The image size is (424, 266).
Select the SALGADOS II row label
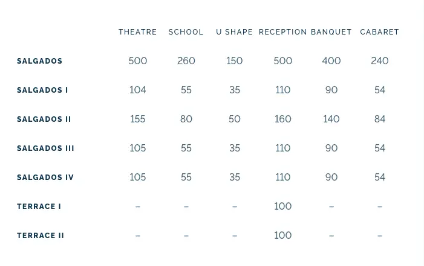coord(44,119)
